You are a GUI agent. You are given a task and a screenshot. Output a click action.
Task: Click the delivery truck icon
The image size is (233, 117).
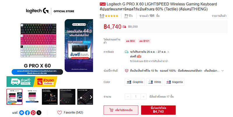[127, 52]
